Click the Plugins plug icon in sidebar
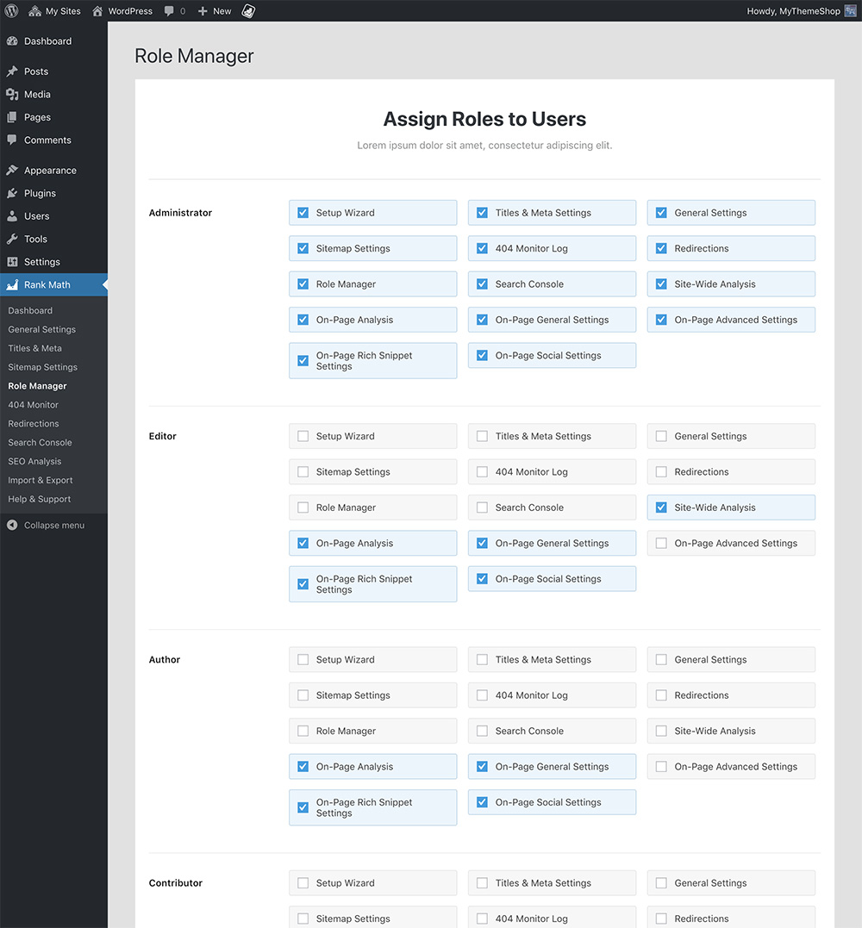Viewport: 862px width, 928px height. tap(12, 193)
